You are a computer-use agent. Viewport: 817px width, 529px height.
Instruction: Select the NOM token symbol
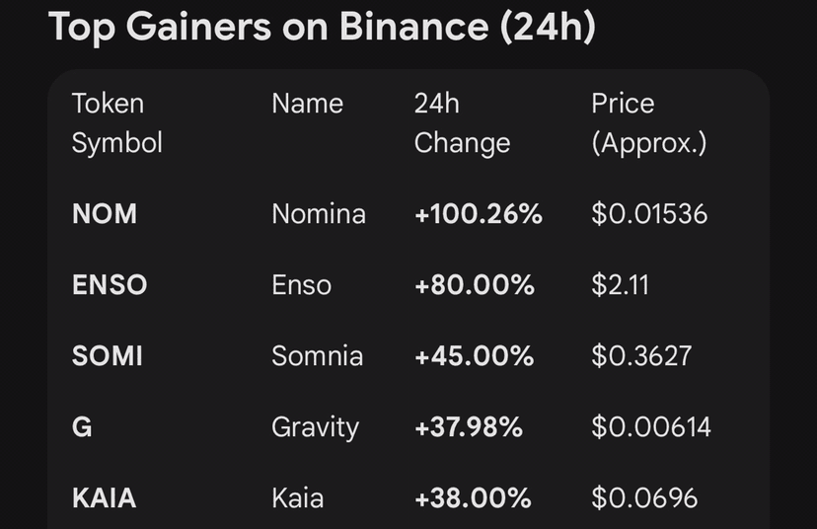click(105, 214)
